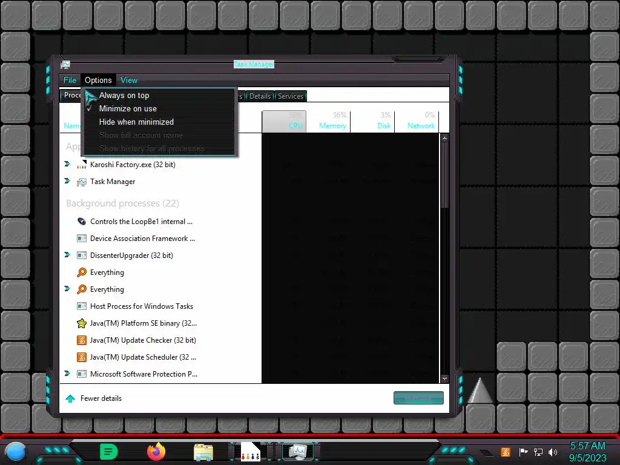Click the LoopBe1 internal process icon
The image size is (620, 465).
click(x=82, y=222)
